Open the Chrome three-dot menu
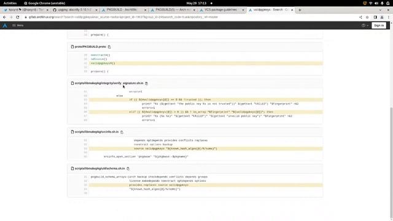Image resolution: width=393 pixels, height=221 pixels. tap(389, 17)
